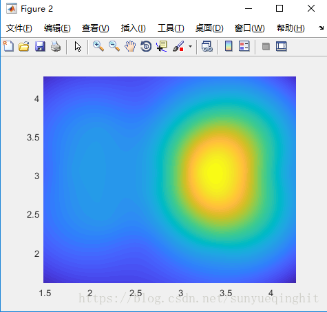
Task: Open the 查看(V) menu
Action: [x=96, y=28]
